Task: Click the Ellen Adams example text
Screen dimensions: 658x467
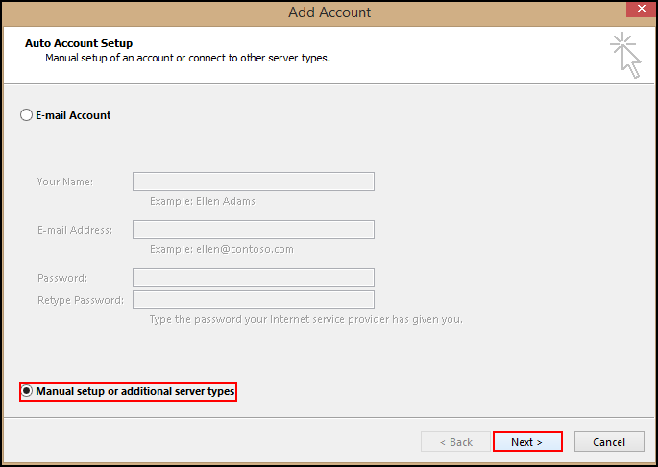Action: point(203,202)
